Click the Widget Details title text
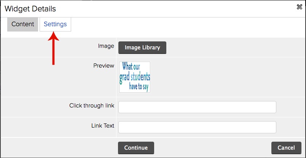 30,9
